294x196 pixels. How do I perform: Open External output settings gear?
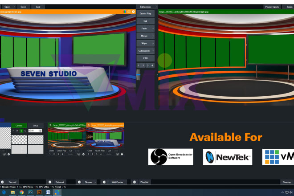point(50,182)
